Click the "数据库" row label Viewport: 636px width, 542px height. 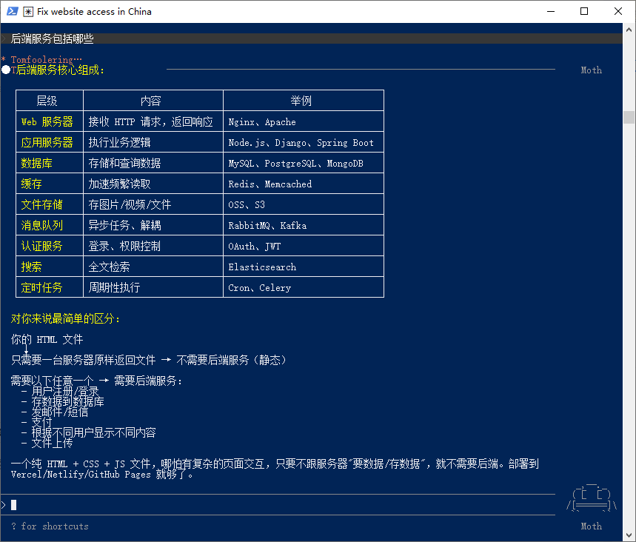pos(37,164)
